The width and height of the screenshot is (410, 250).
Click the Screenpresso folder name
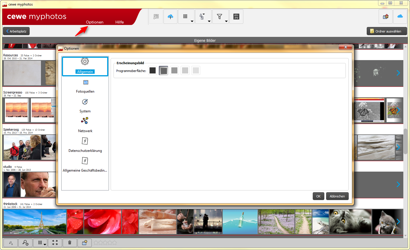coord(13,92)
